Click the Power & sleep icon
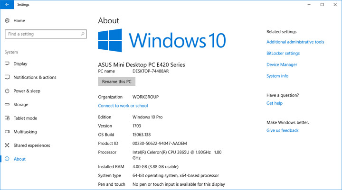Screen dimensions: 342x190 7,91
